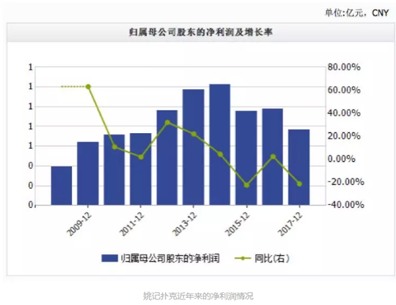The width and height of the screenshot is (396, 305).
Task: Select the shortest blue bar in chart
Action: tap(61, 186)
